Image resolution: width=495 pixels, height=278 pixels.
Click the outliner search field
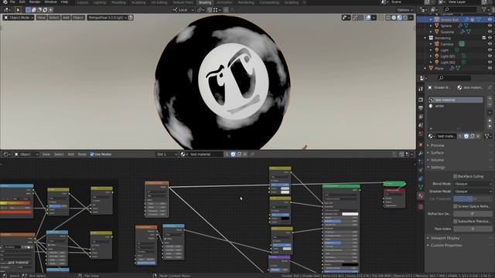point(459,10)
